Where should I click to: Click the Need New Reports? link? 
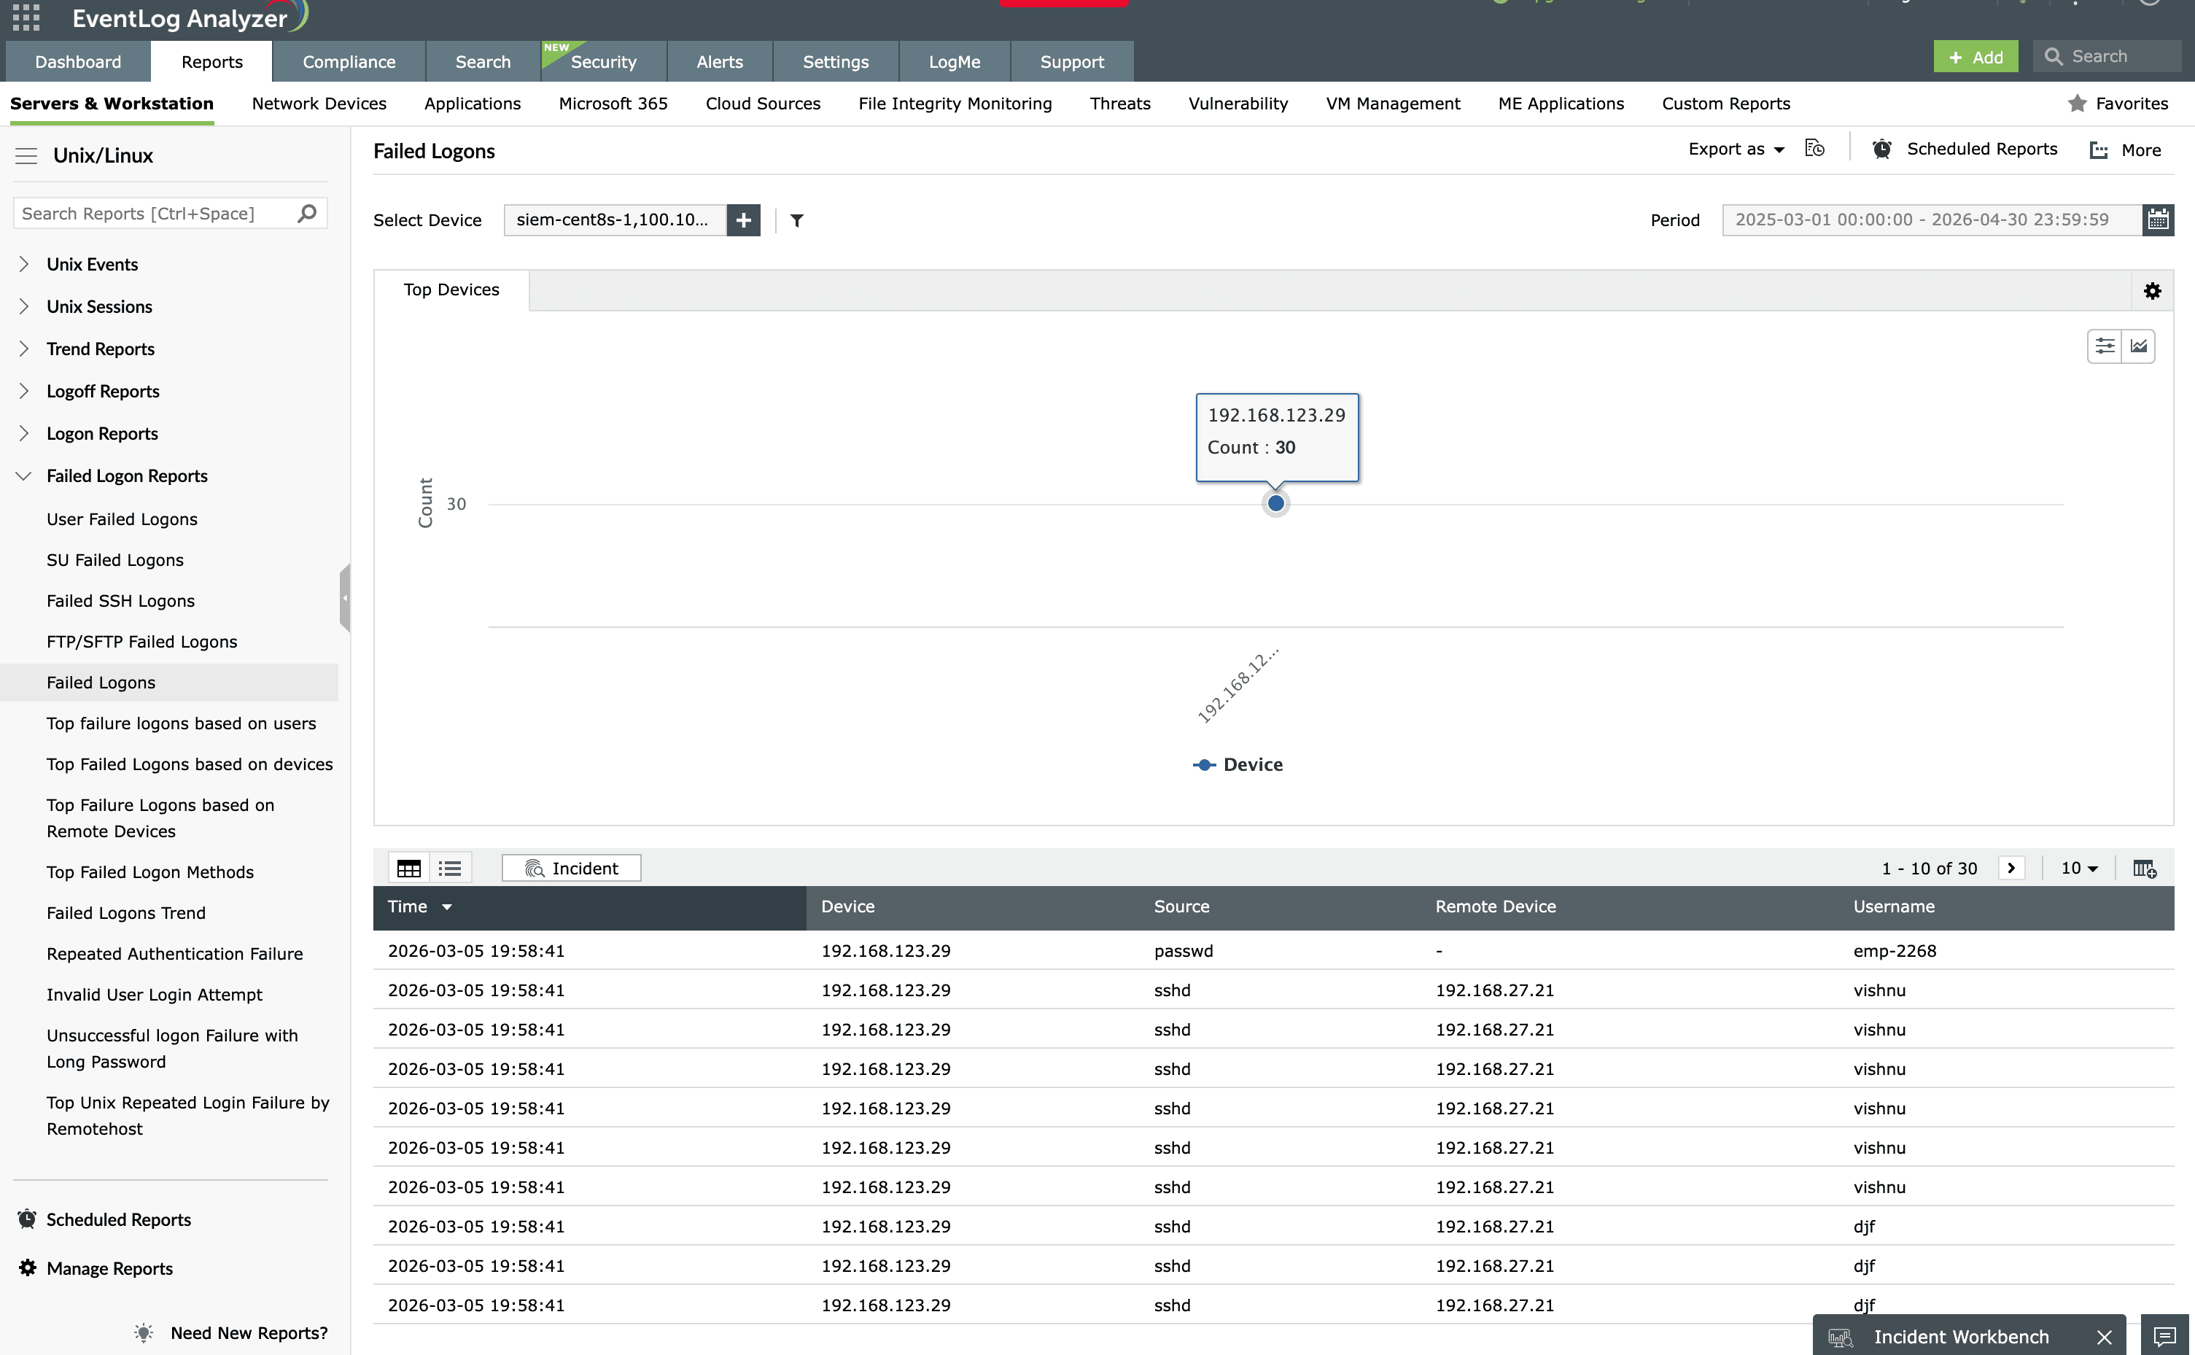(x=249, y=1332)
